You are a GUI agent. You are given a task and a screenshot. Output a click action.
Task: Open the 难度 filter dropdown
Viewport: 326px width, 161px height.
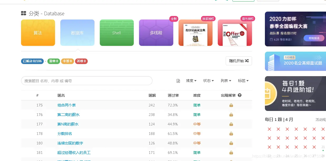pyautogui.click(x=191, y=81)
